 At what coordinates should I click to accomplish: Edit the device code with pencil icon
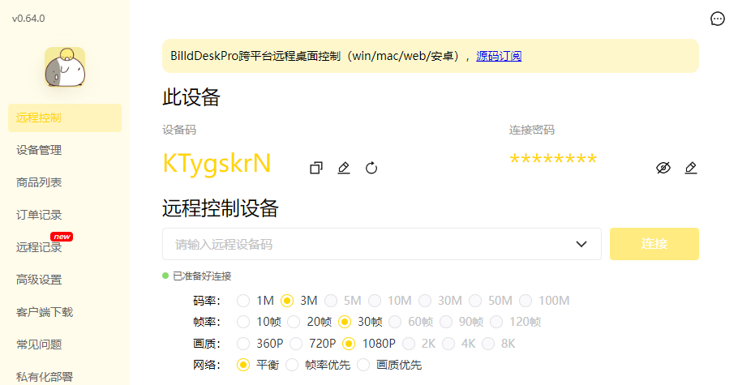[x=344, y=168]
